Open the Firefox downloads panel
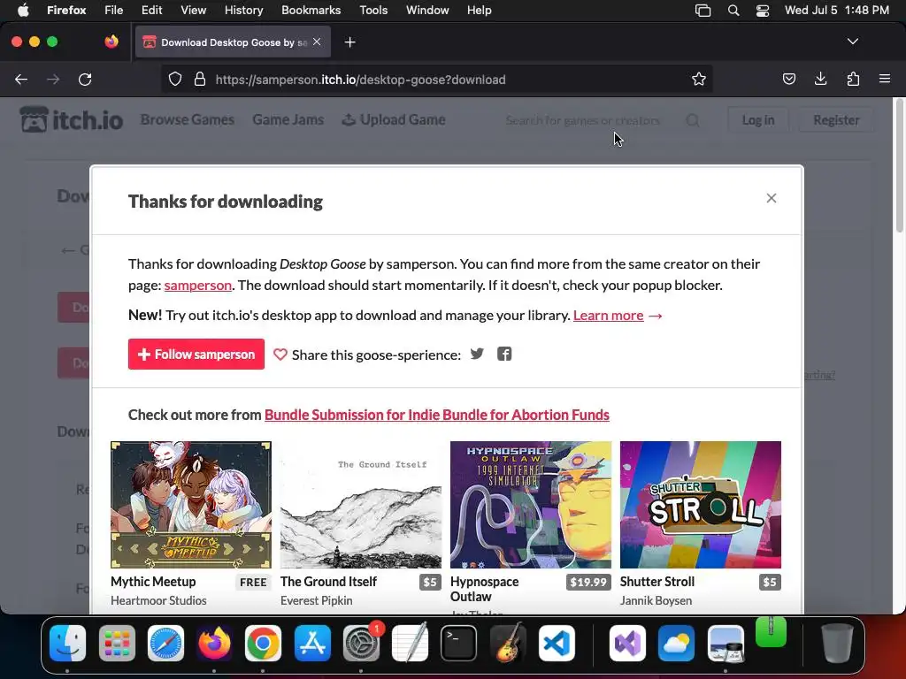Screen dimensions: 906x679 820,79
